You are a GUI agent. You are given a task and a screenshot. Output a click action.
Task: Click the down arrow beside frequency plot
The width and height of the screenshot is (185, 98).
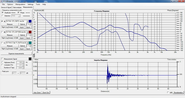[34, 56]
